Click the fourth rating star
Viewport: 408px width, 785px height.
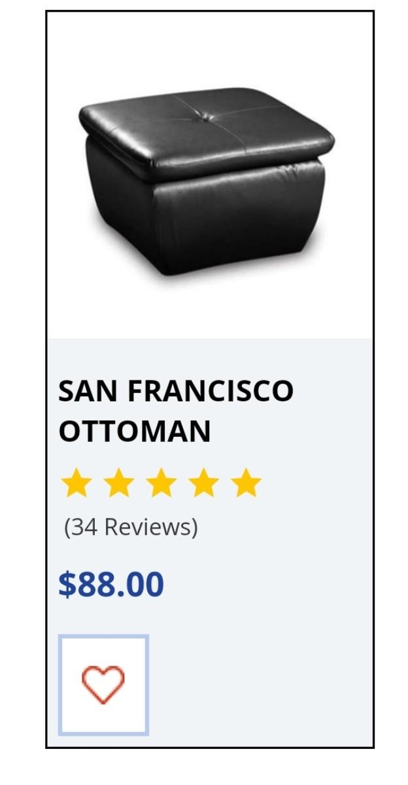[x=204, y=483]
